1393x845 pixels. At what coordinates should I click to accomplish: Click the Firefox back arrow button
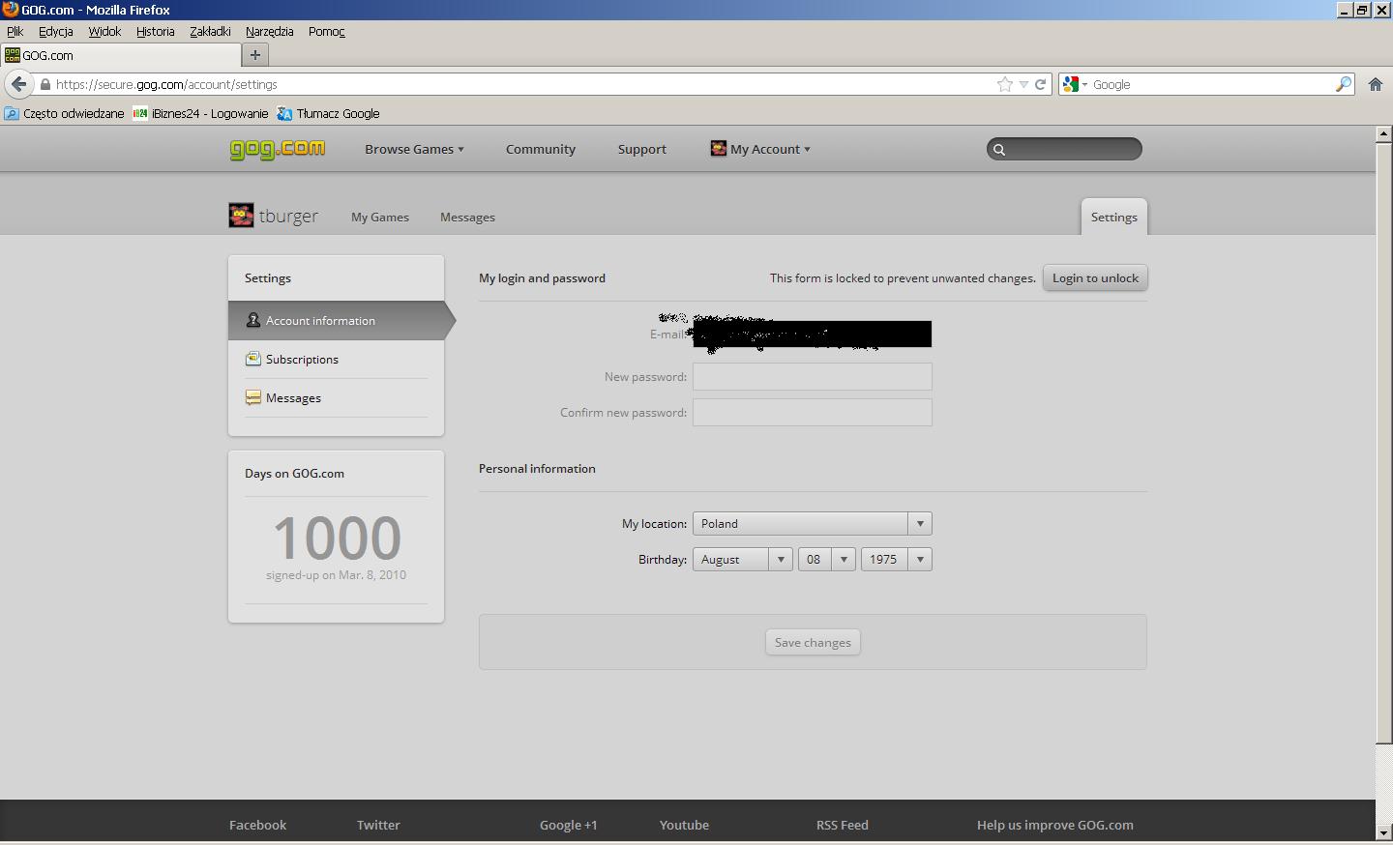19,84
